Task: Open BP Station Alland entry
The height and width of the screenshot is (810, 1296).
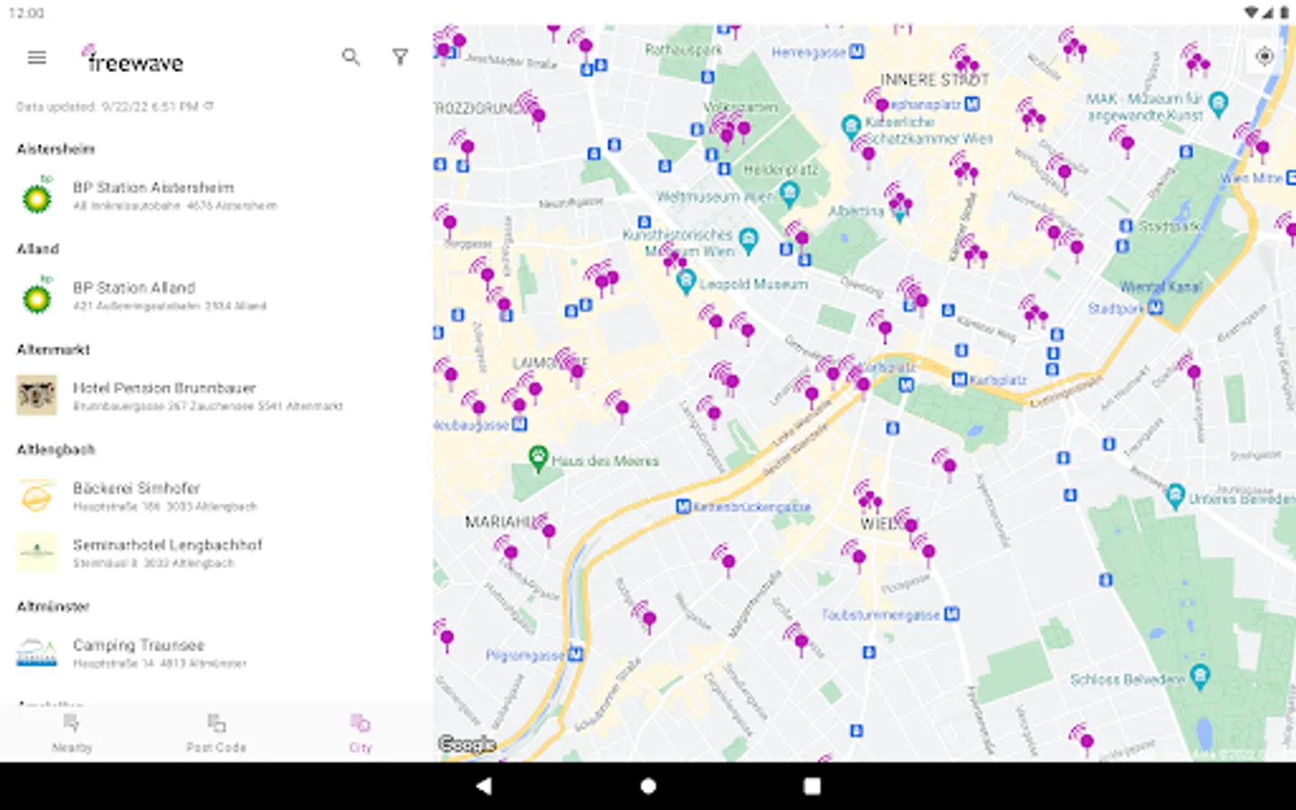Action: click(x=216, y=295)
